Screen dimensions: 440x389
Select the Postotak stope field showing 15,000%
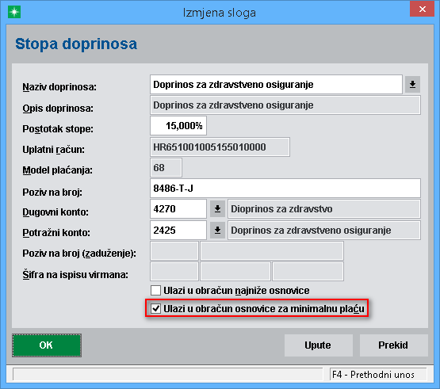tap(178, 126)
